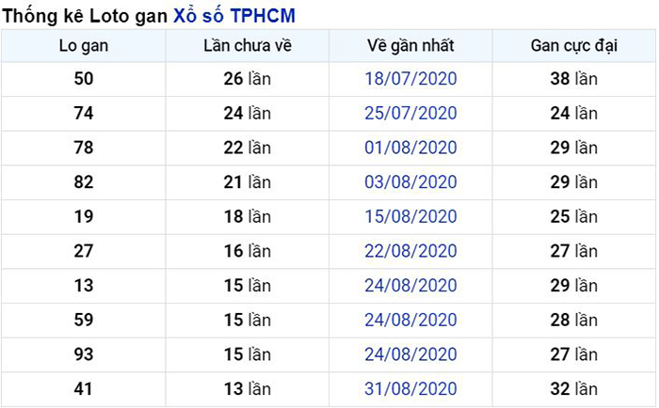This screenshot has height=408, width=659.
Task: Click loto number 41 cell
Action: [x=84, y=388]
